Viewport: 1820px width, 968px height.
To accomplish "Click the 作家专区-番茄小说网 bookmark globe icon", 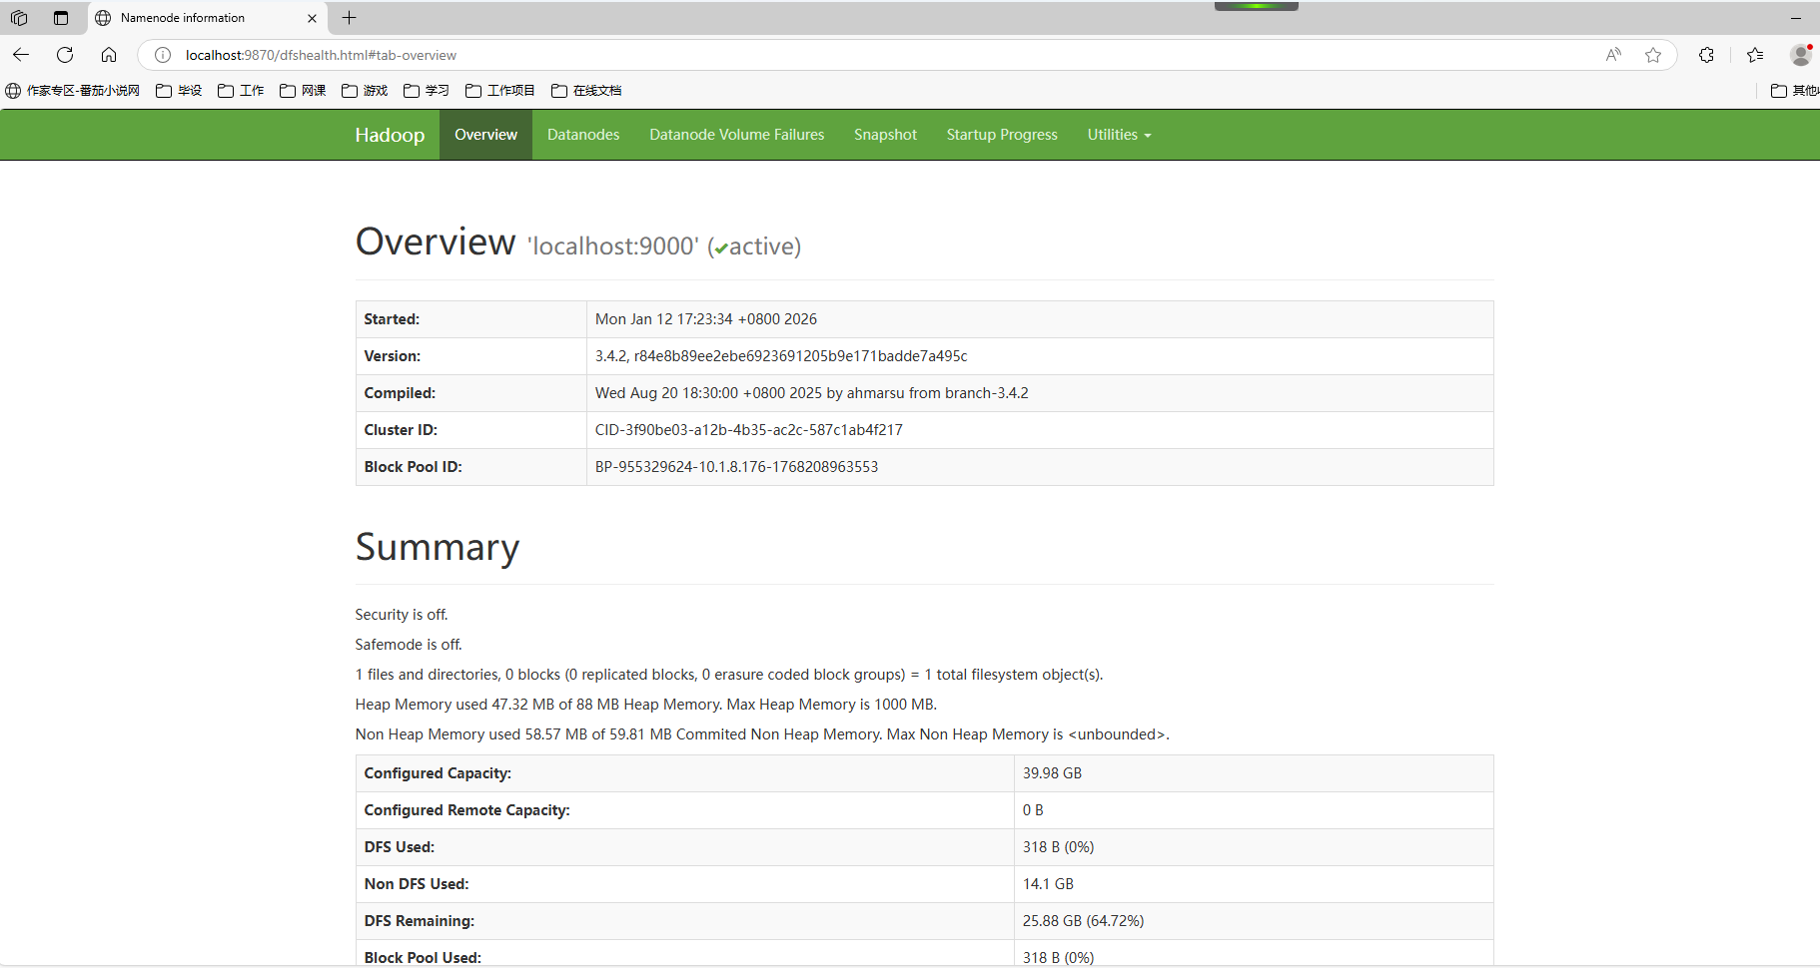I will pyautogui.click(x=13, y=90).
